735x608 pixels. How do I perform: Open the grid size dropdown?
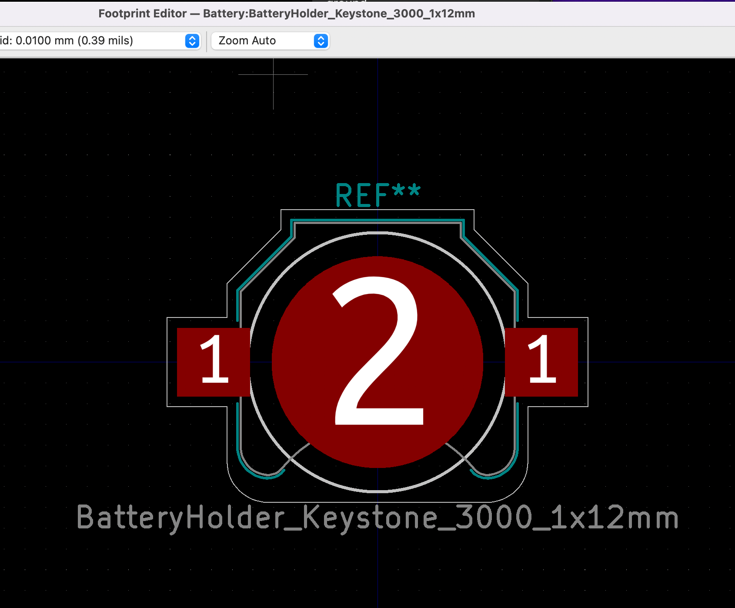[99, 41]
